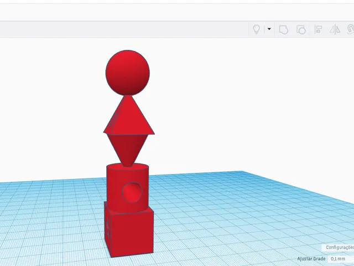Select the red sphere on top
The image size is (354, 266).
click(x=128, y=73)
